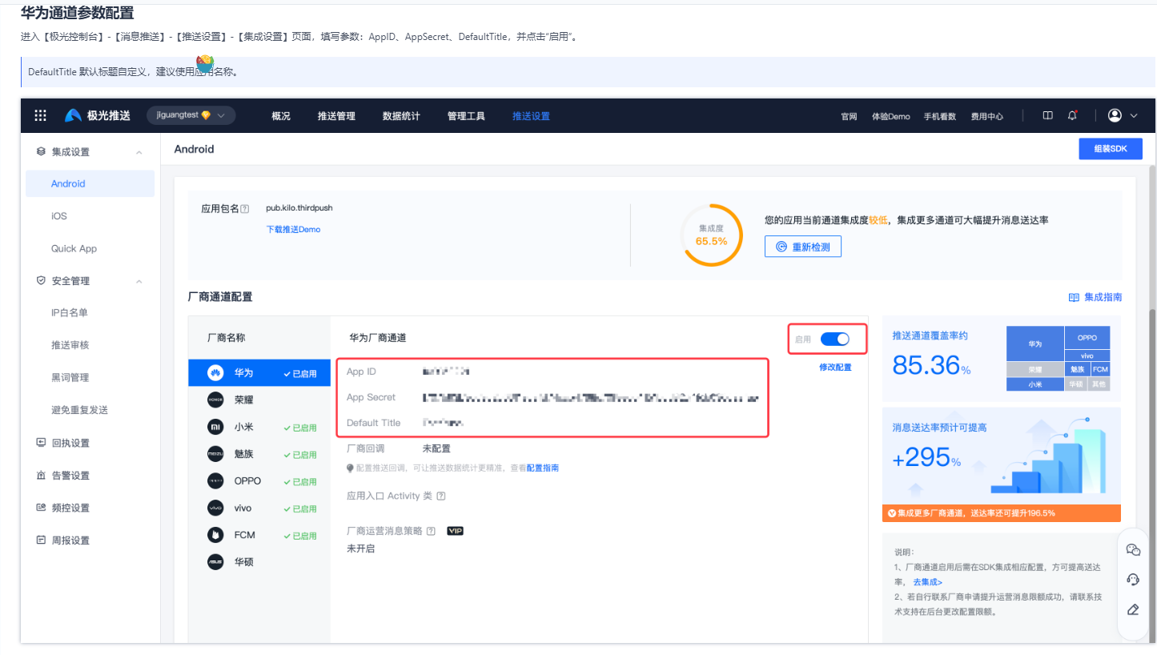Screen dimensions: 1157x655
Task: Open the 推送管理 menu
Action: pyautogui.click(x=336, y=116)
